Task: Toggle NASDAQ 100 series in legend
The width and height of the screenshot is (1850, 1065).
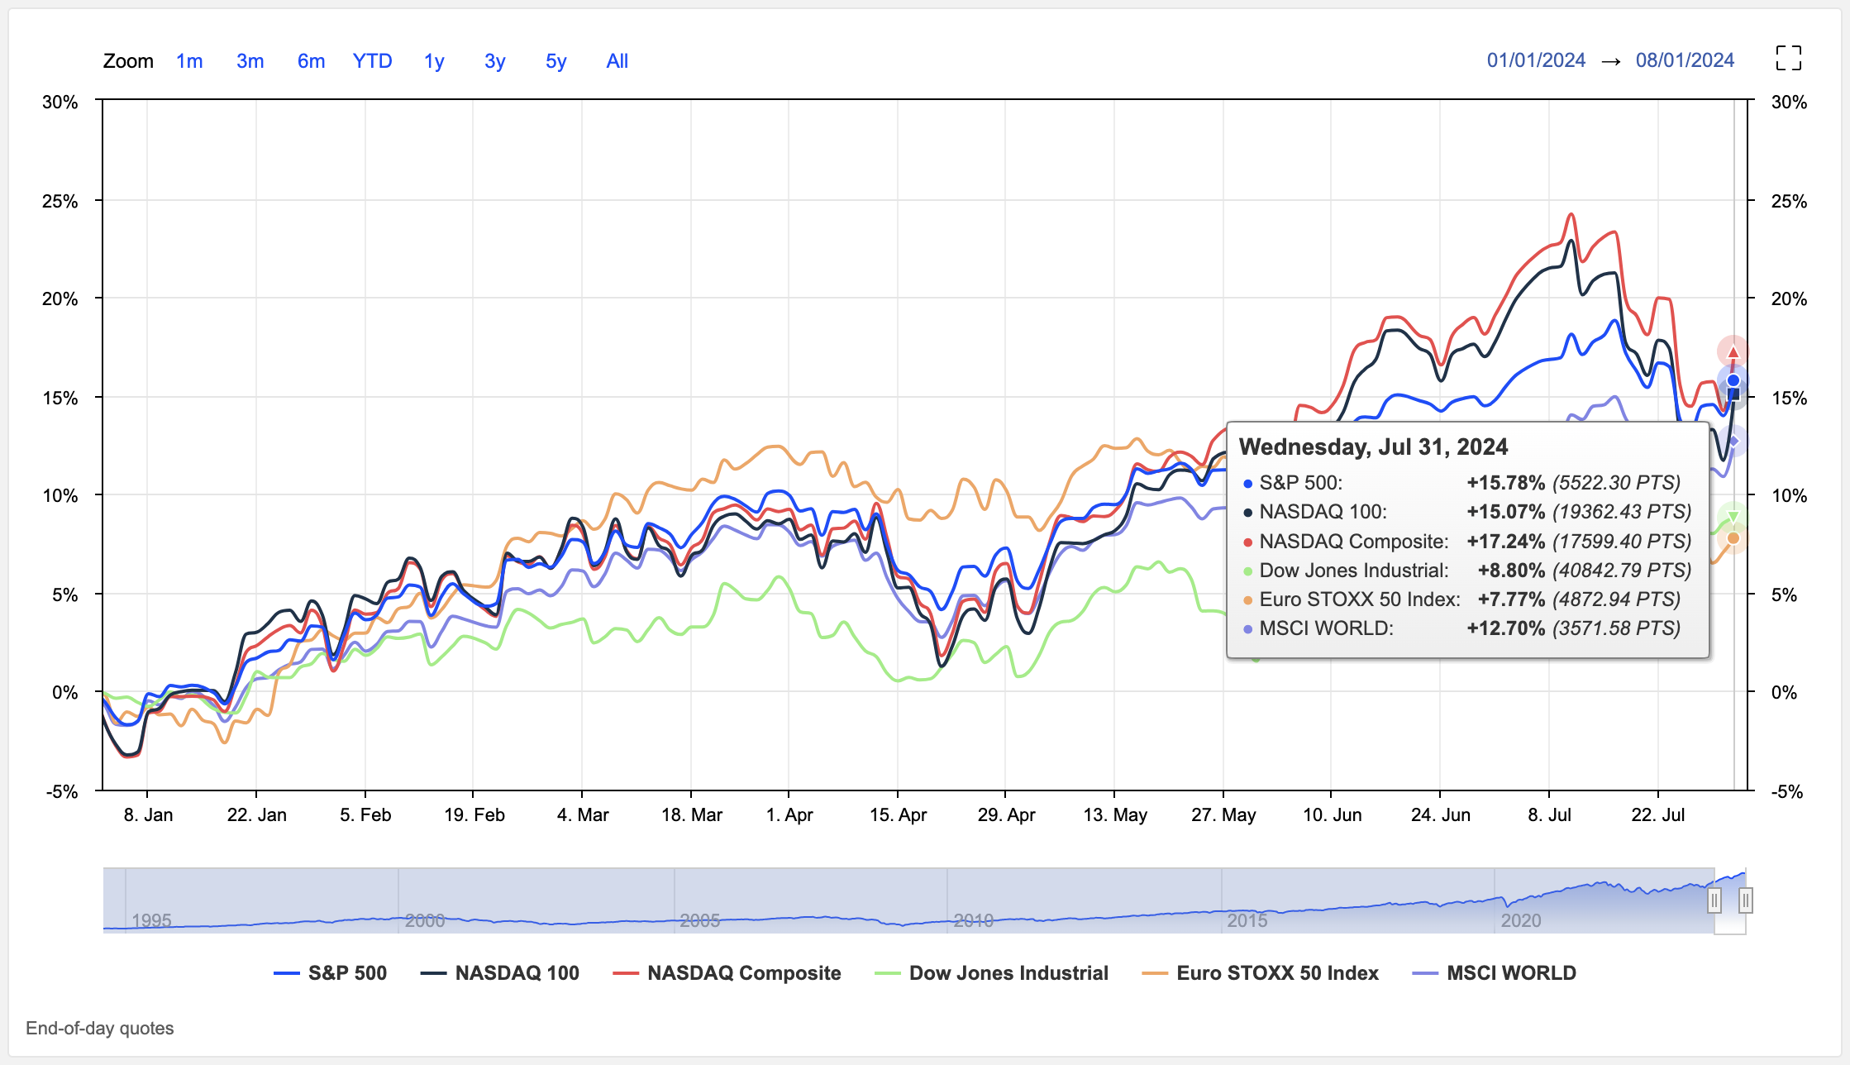Action: (500, 973)
